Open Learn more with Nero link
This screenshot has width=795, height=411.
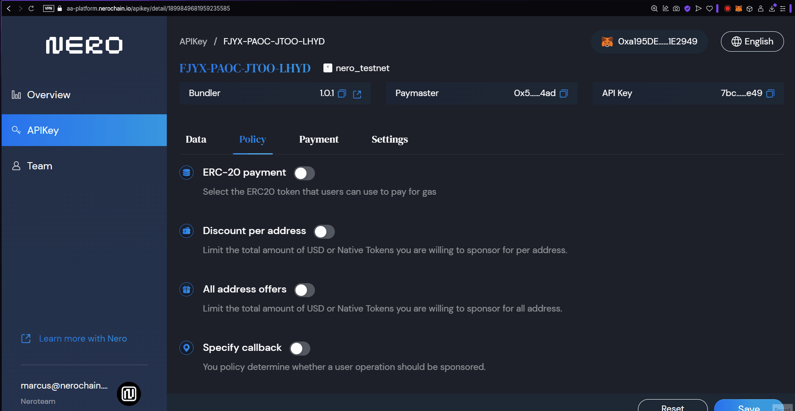point(83,339)
